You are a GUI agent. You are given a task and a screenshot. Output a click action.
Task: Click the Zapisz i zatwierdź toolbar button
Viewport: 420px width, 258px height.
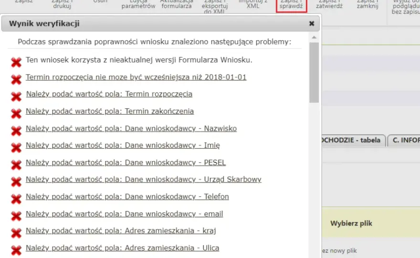click(329, 4)
